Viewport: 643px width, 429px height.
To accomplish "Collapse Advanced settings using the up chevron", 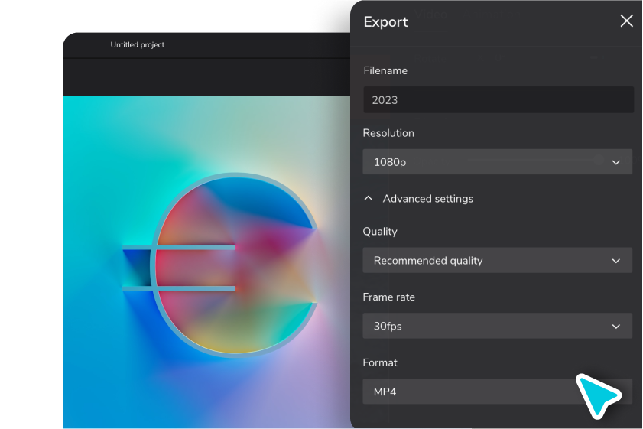I will click(369, 199).
